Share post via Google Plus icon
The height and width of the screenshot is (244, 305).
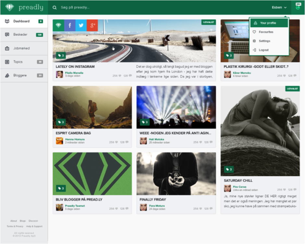[x=92, y=25]
